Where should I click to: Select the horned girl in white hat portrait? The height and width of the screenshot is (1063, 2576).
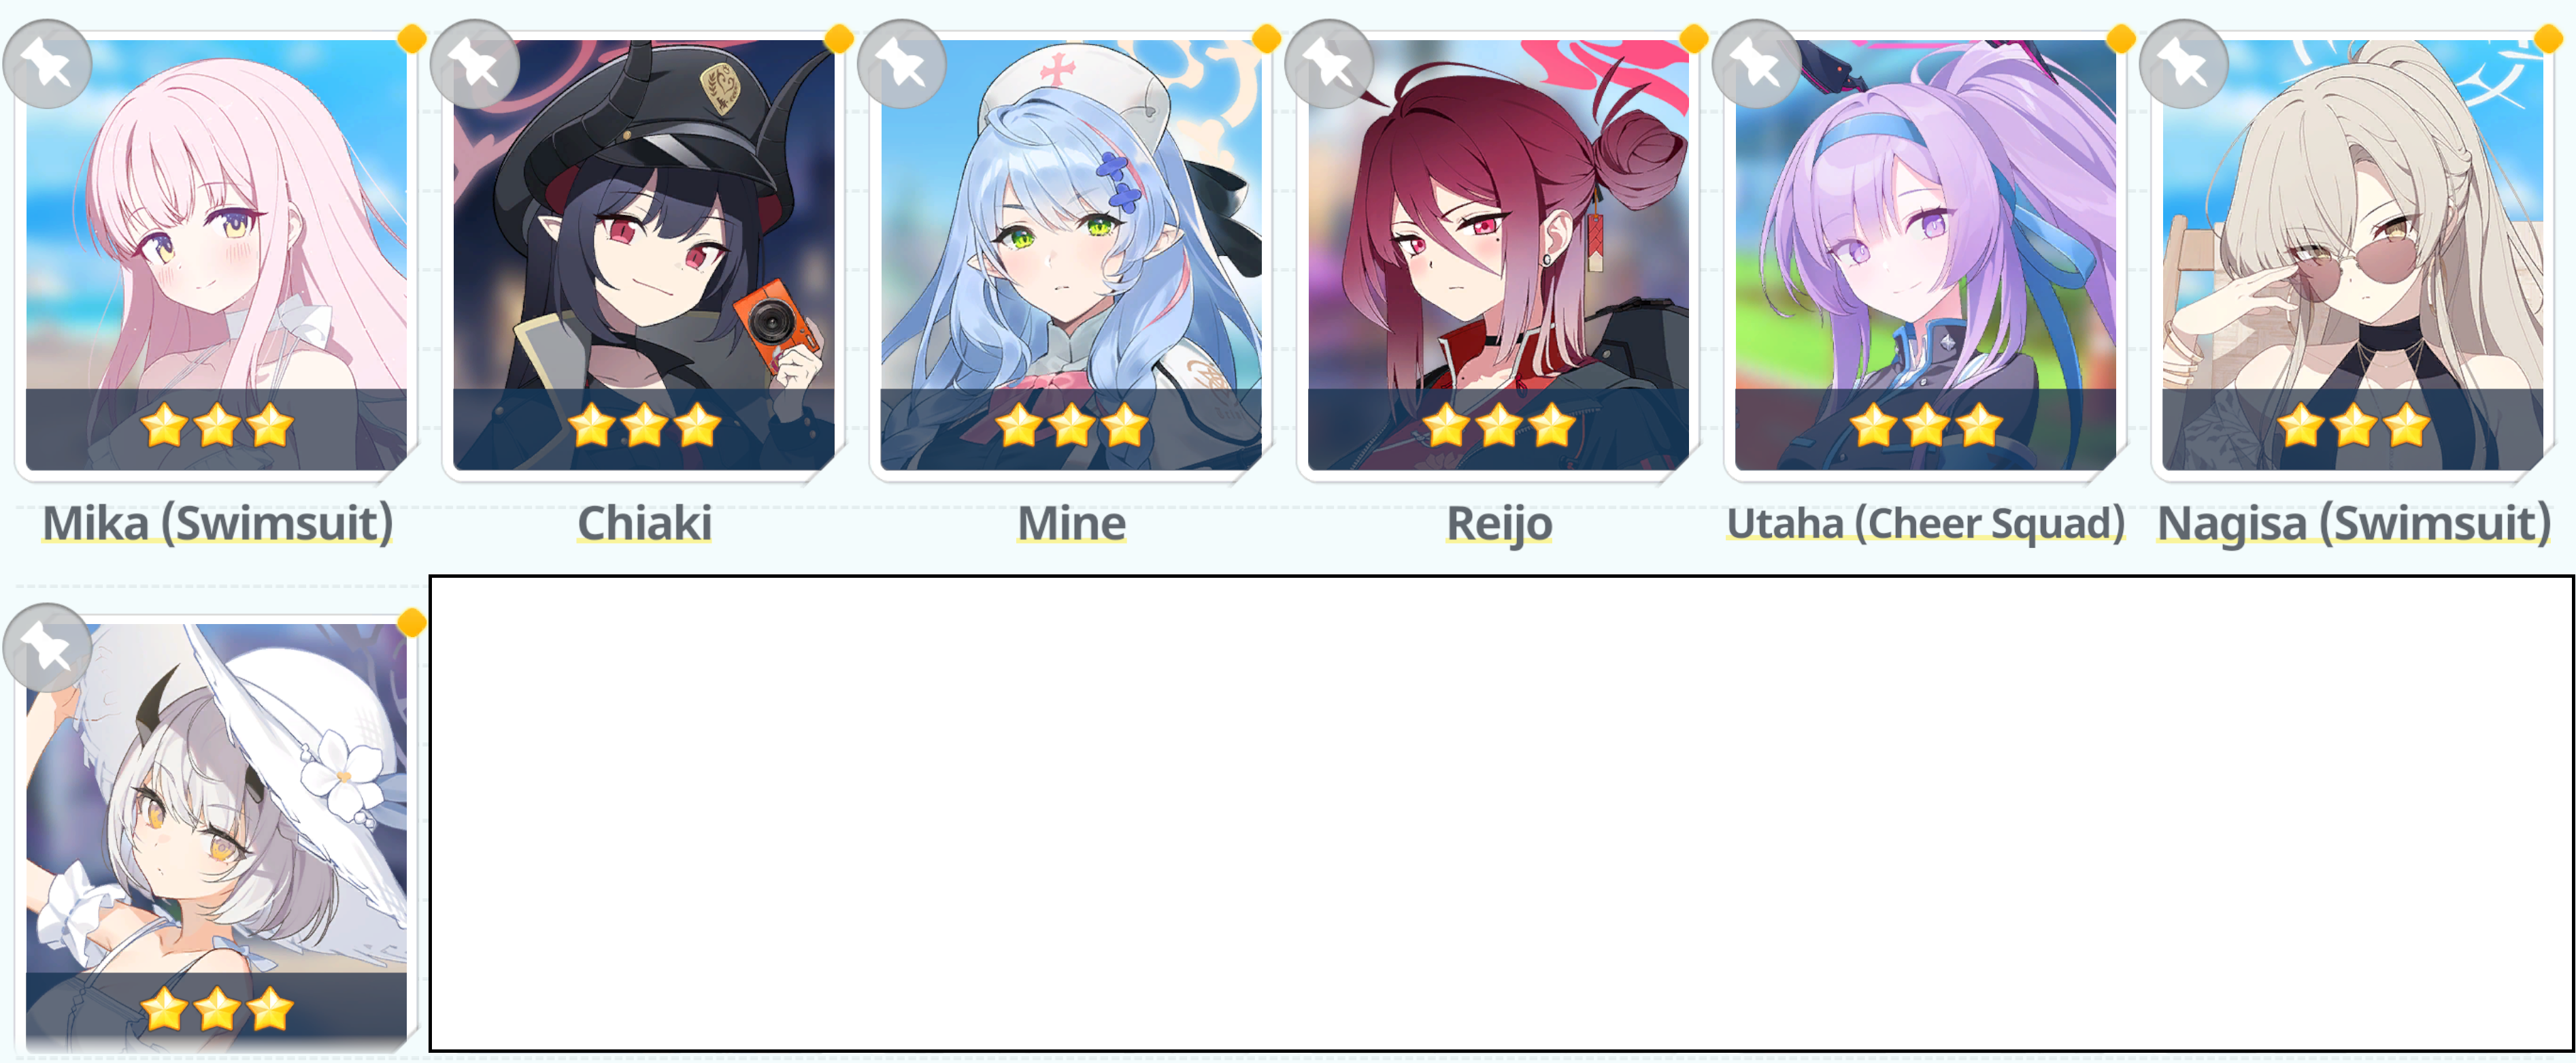(216, 838)
